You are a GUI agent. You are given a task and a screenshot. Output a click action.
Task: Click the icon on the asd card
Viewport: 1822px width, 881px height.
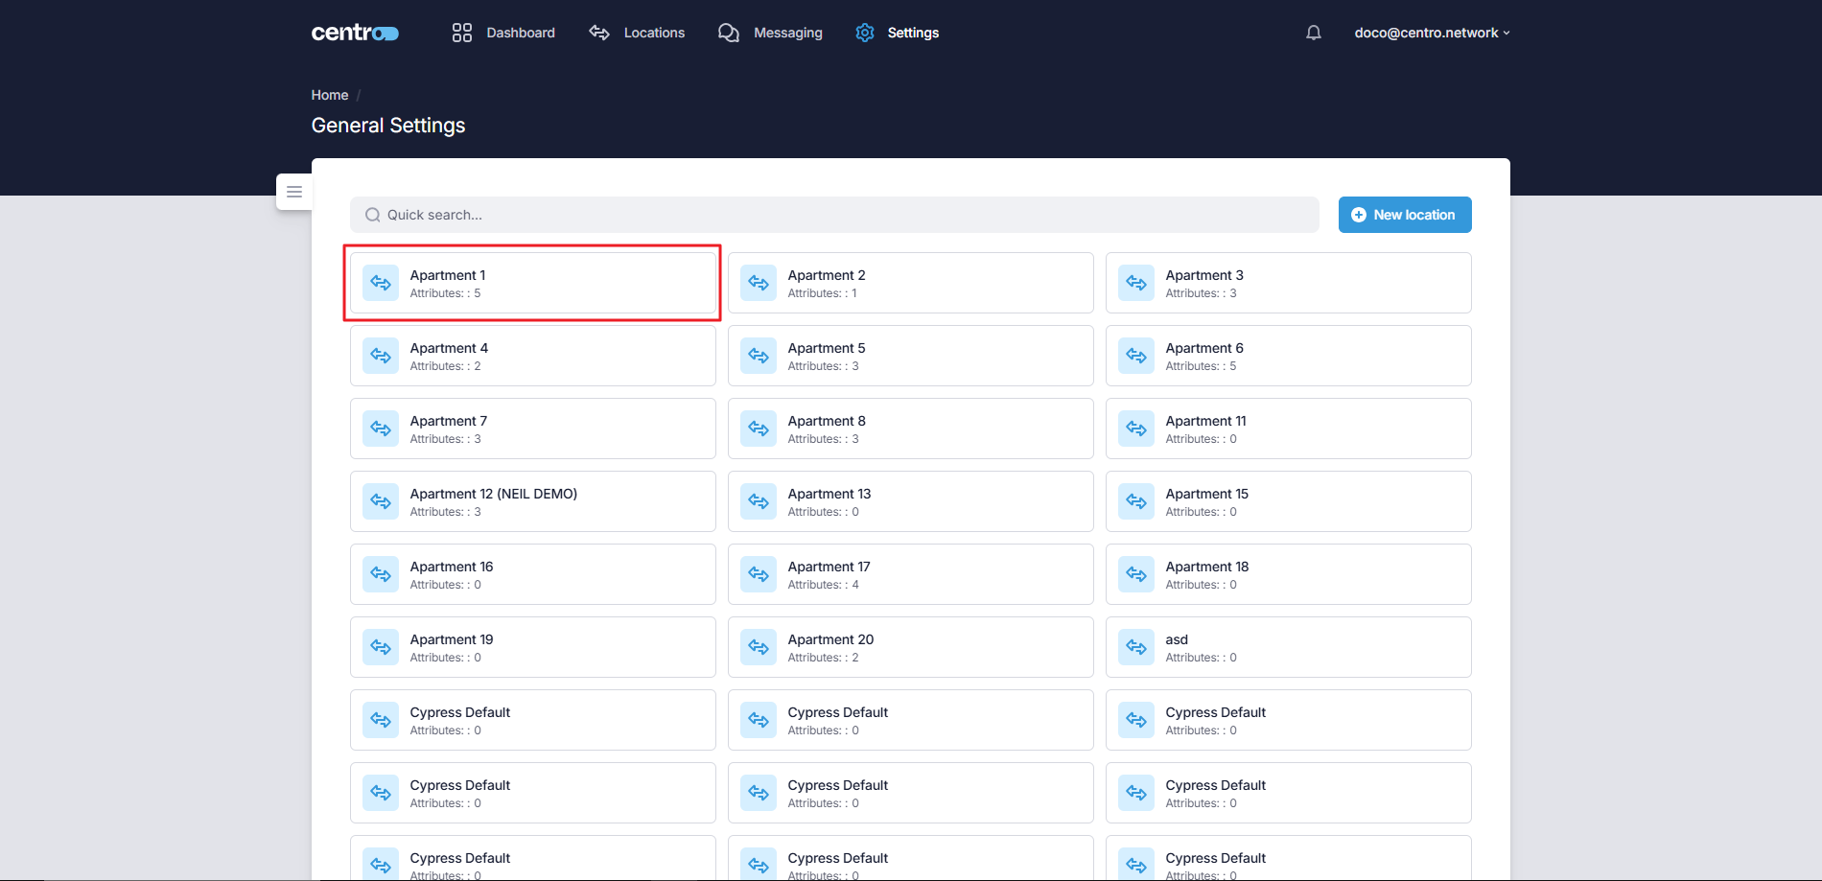tap(1136, 647)
